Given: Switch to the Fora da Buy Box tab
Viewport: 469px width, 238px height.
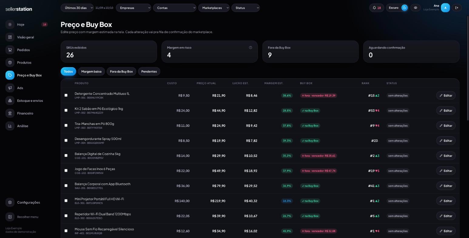Looking at the screenshot, I should tap(121, 72).
